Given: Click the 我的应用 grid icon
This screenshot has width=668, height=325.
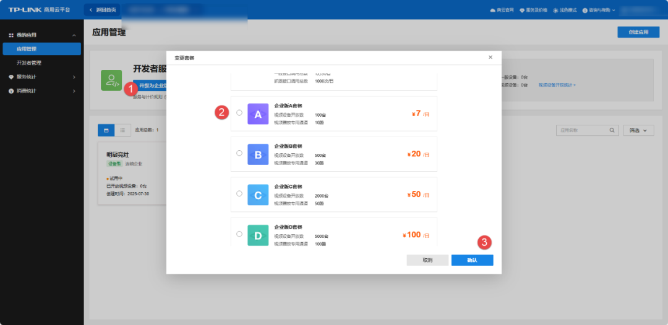Looking at the screenshot, I should (x=11, y=35).
